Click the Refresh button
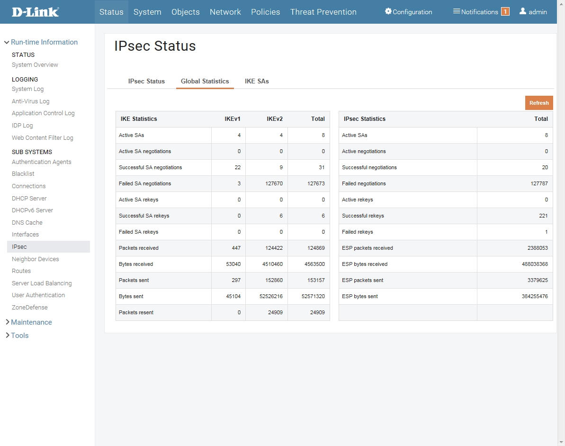The width and height of the screenshot is (565, 446). [538, 103]
